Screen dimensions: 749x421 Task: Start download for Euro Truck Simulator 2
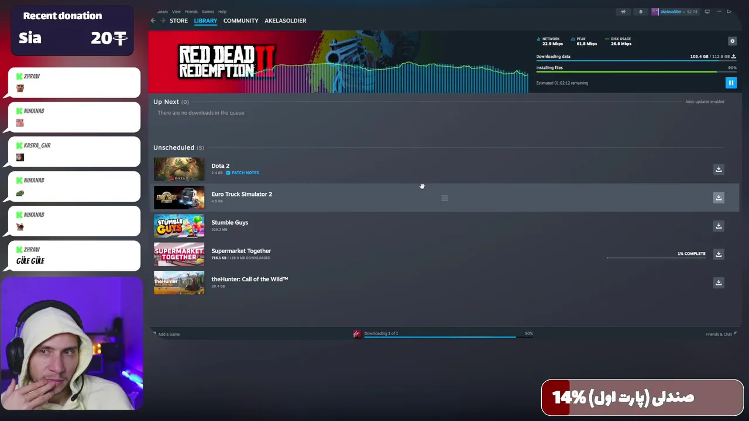point(719,198)
